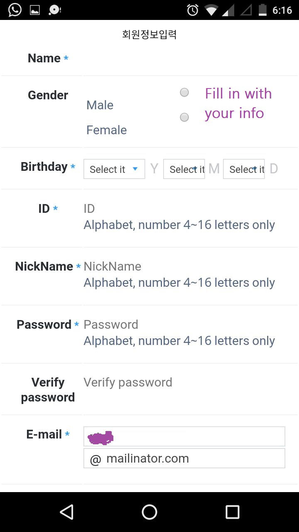Tap the Android home circle button
Viewport: 299px width, 532px height.
[x=149, y=512]
